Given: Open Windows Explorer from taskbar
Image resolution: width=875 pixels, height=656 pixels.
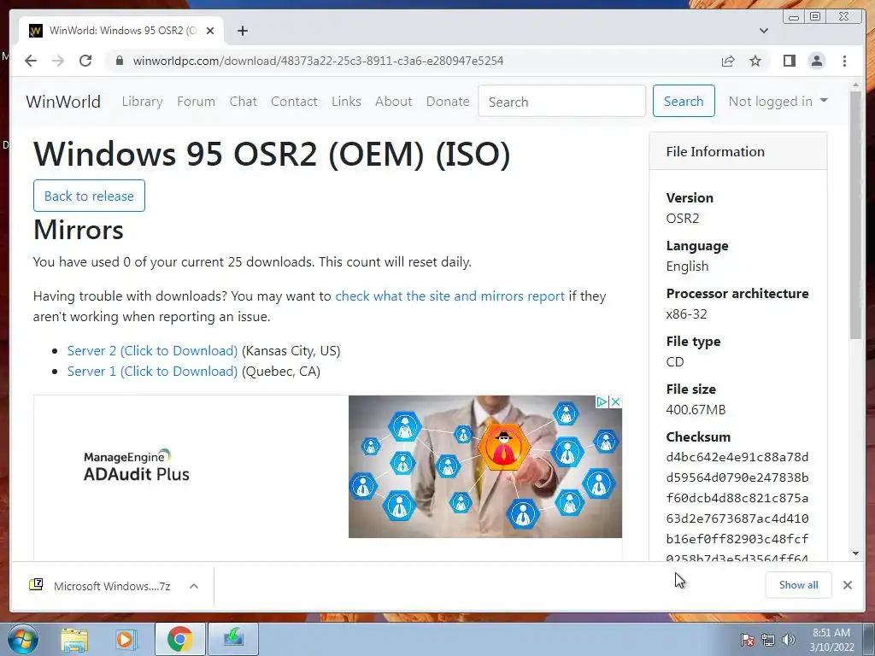Looking at the screenshot, I should coord(74,639).
